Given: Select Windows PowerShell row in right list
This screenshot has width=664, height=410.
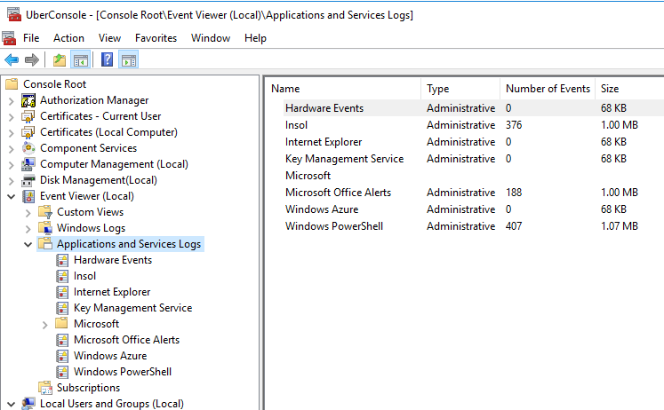Looking at the screenshot, I should (x=333, y=226).
